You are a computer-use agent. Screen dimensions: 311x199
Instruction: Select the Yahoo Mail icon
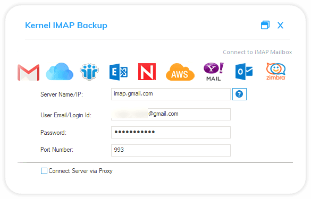tap(213, 72)
